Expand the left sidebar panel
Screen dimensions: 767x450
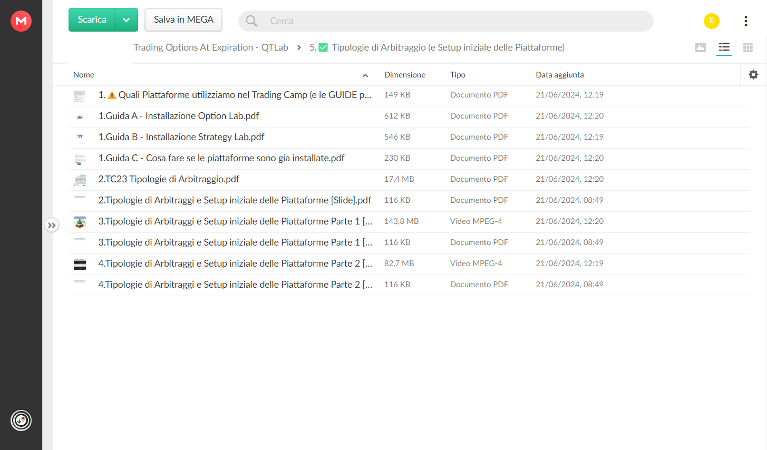click(52, 226)
